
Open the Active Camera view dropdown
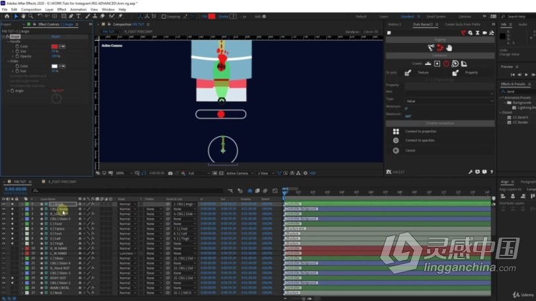240,173
